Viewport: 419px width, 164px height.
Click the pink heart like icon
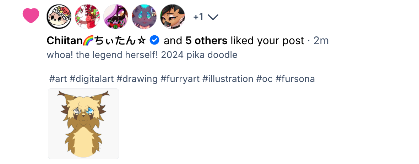31,16
